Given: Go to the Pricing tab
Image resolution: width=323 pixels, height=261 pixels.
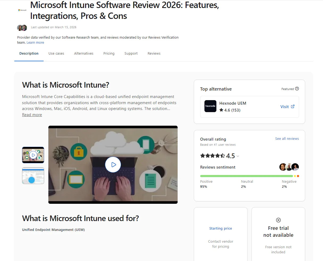Looking at the screenshot, I should coord(109,54).
